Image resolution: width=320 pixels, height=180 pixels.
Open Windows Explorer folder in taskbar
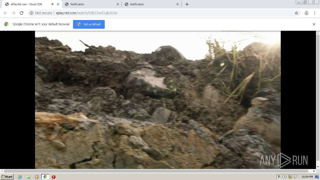[x=28, y=177]
